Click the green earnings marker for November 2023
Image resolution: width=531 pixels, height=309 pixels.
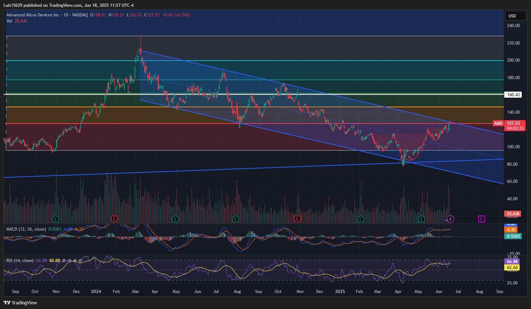pyautogui.click(x=55, y=218)
